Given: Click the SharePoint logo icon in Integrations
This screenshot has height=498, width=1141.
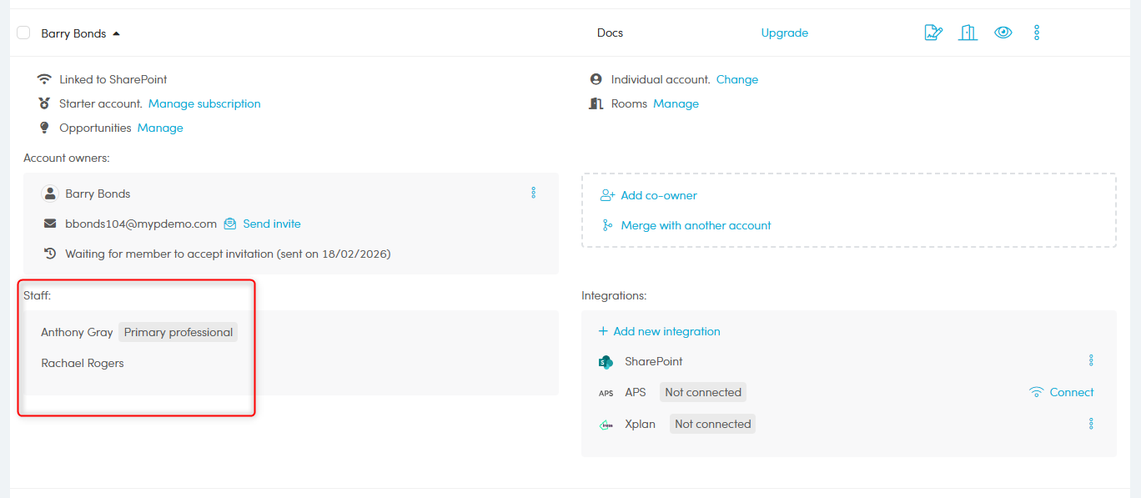Looking at the screenshot, I should tap(606, 362).
